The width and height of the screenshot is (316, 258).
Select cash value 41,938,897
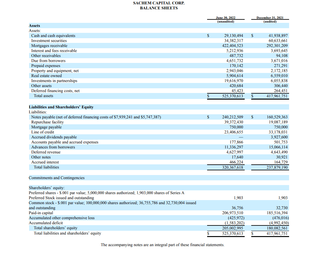(278, 36)
